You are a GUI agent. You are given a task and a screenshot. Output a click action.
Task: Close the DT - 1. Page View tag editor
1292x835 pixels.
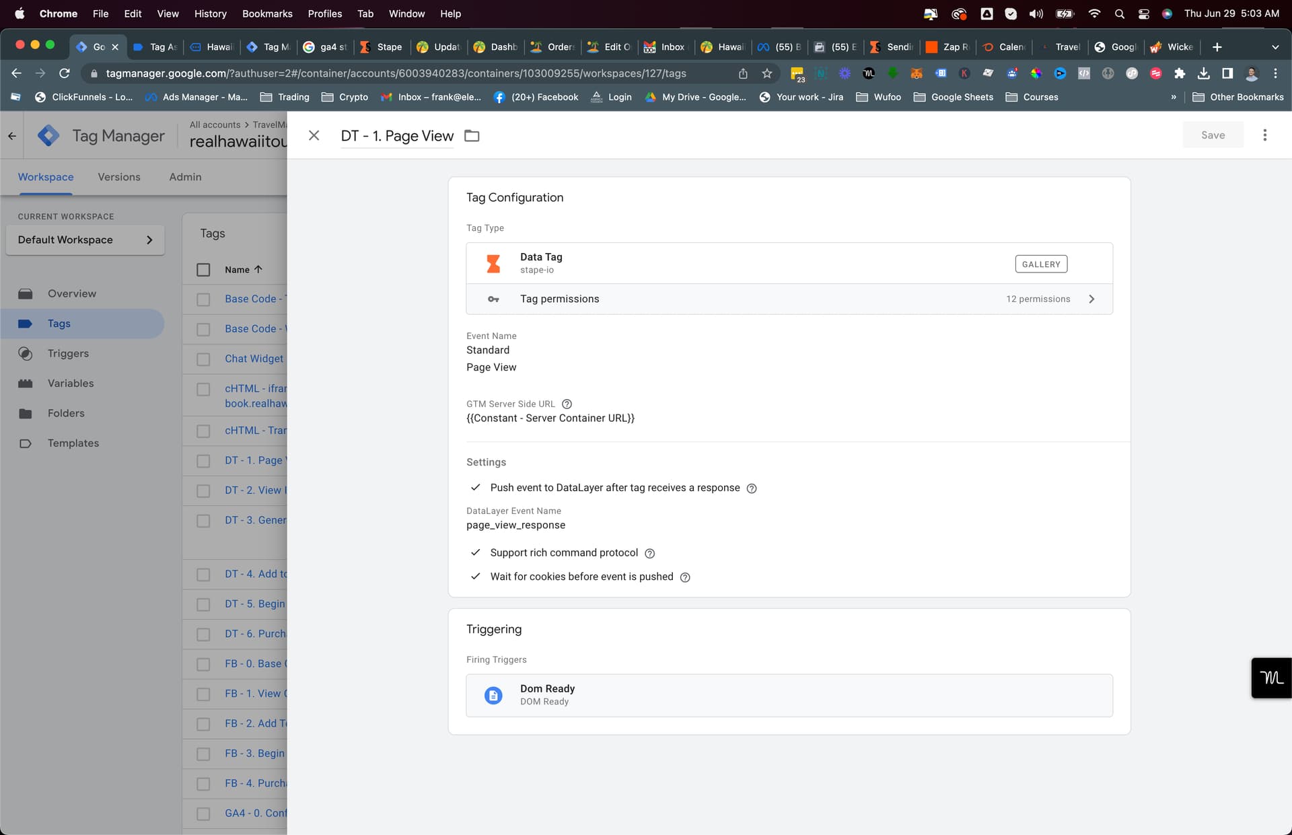(x=314, y=135)
